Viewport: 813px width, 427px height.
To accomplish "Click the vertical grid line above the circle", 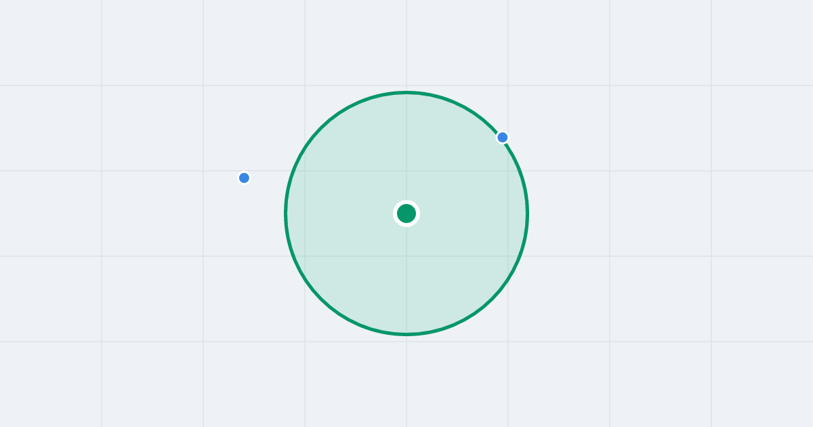I will 406,44.
